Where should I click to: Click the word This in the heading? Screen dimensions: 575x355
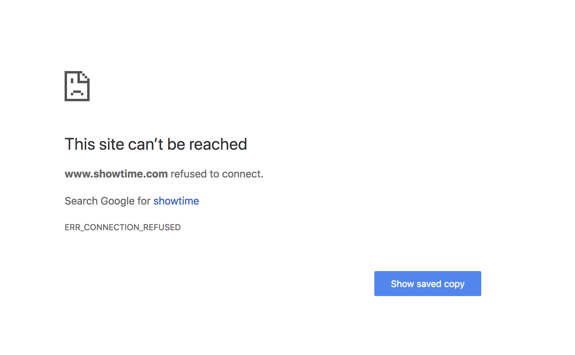[80, 144]
